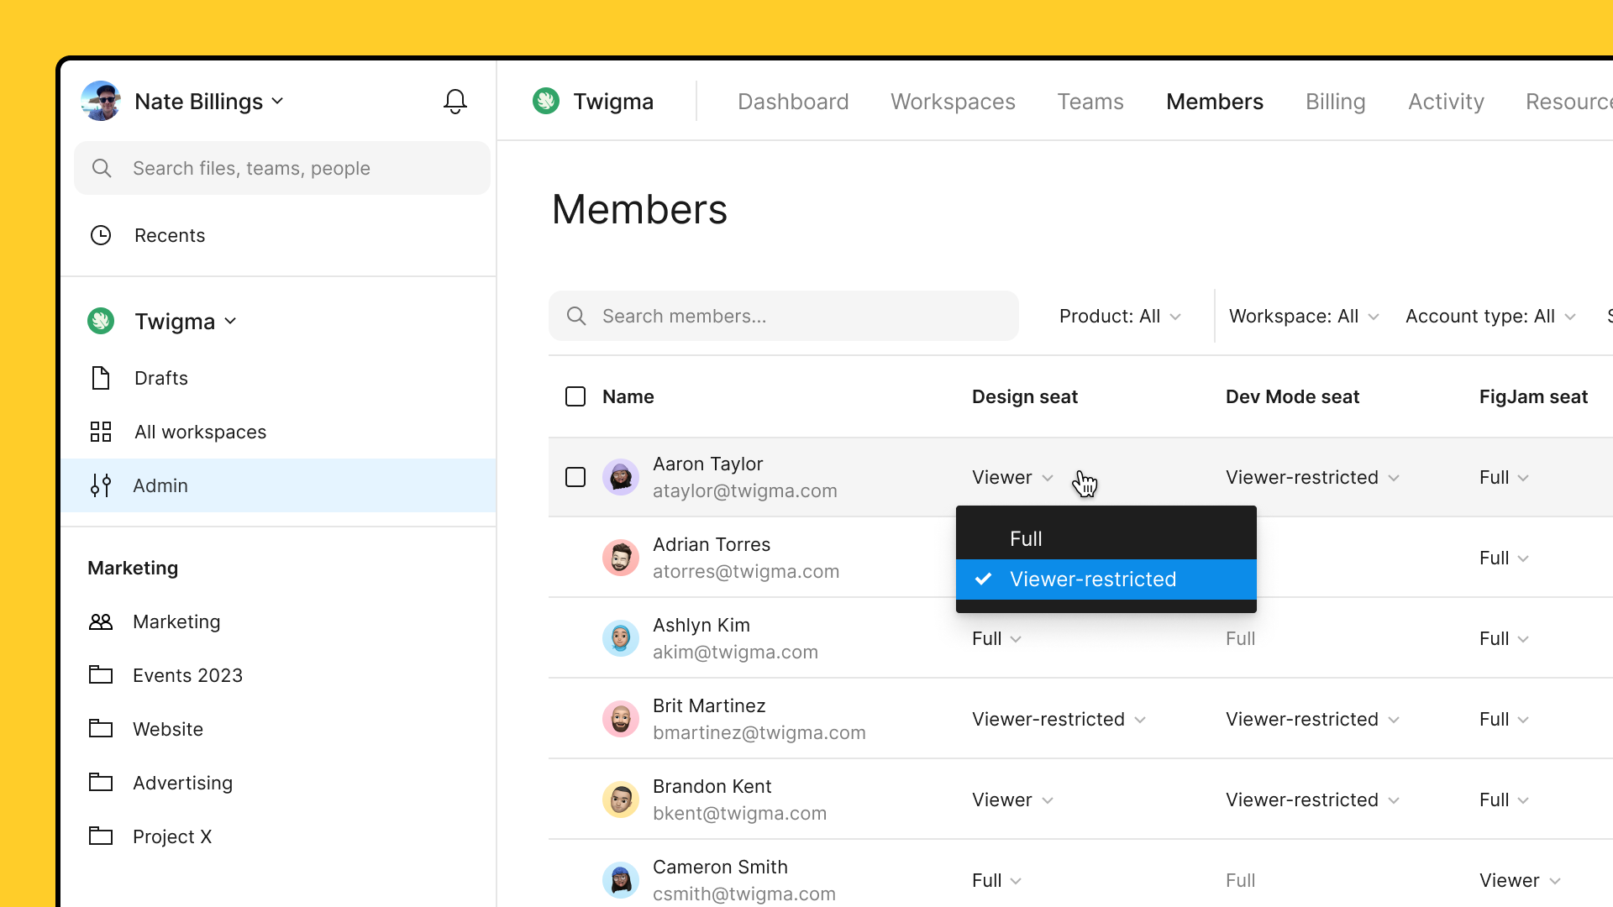Expand Brandon Kent's Design seat dropdown
This screenshot has width=1613, height=907.
click(1011, 800)
